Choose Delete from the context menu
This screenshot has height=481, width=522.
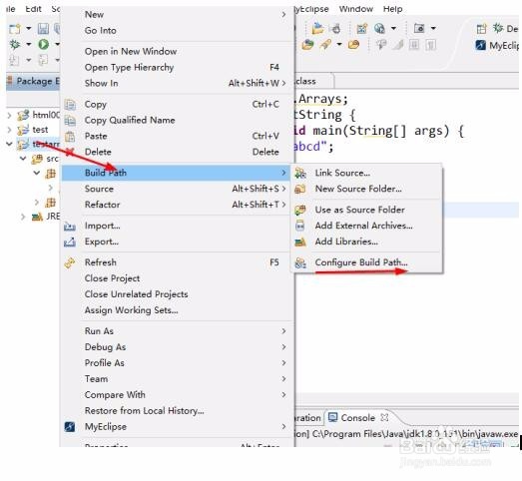(176, 152)
